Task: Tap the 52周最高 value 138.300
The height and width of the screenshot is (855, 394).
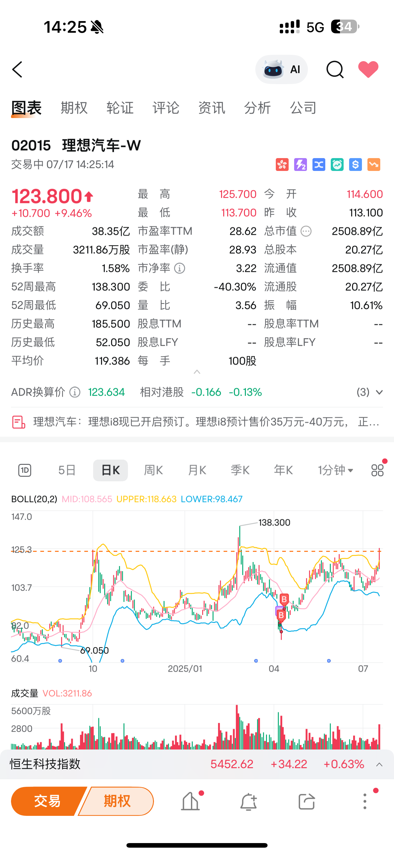Action: pyautogui.click(x=111, y=287)
